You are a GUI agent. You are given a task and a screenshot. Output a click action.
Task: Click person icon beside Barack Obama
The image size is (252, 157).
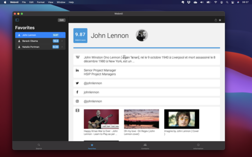[x=19, y=41]
